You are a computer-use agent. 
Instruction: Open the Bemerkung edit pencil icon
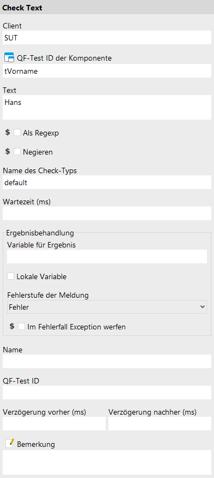10,444
